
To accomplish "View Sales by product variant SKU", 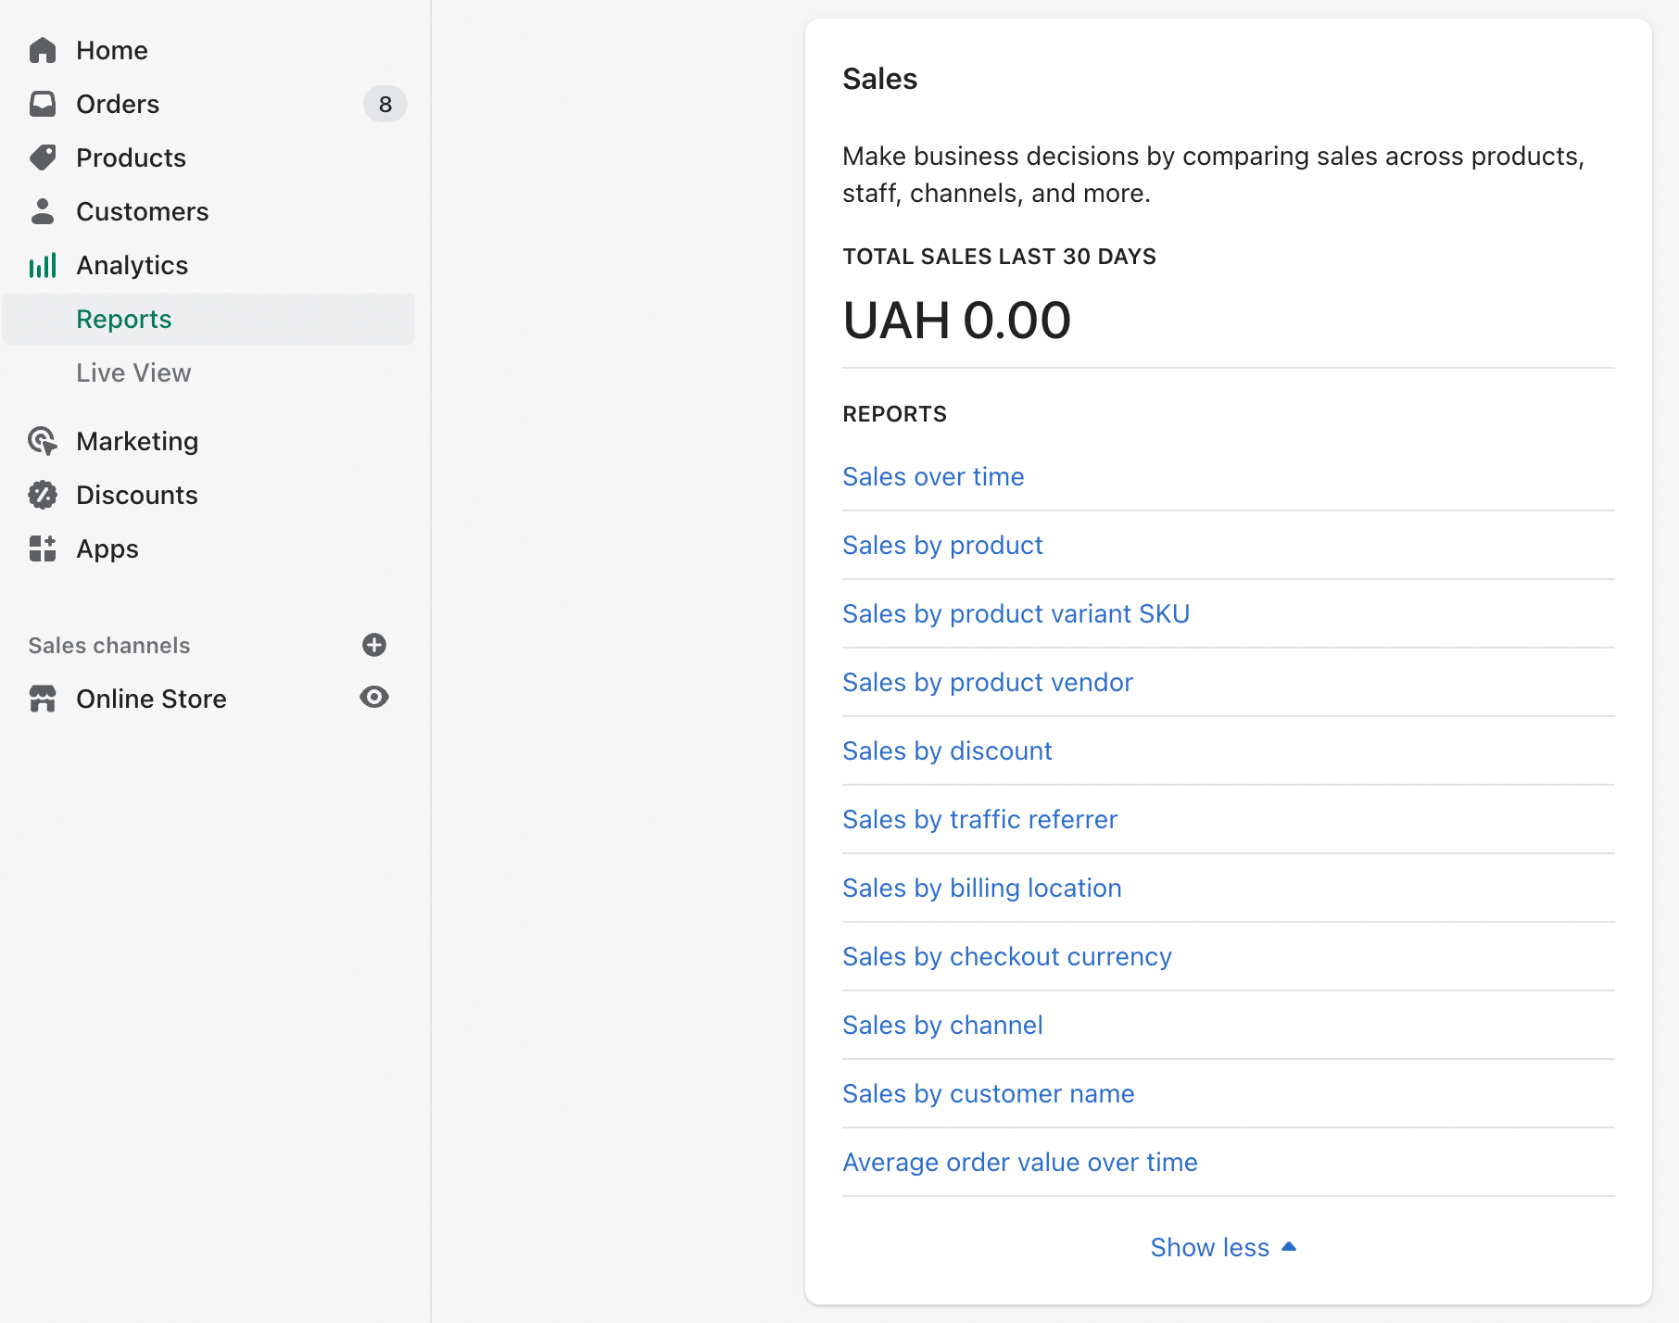I will (x=1016, y=613).
